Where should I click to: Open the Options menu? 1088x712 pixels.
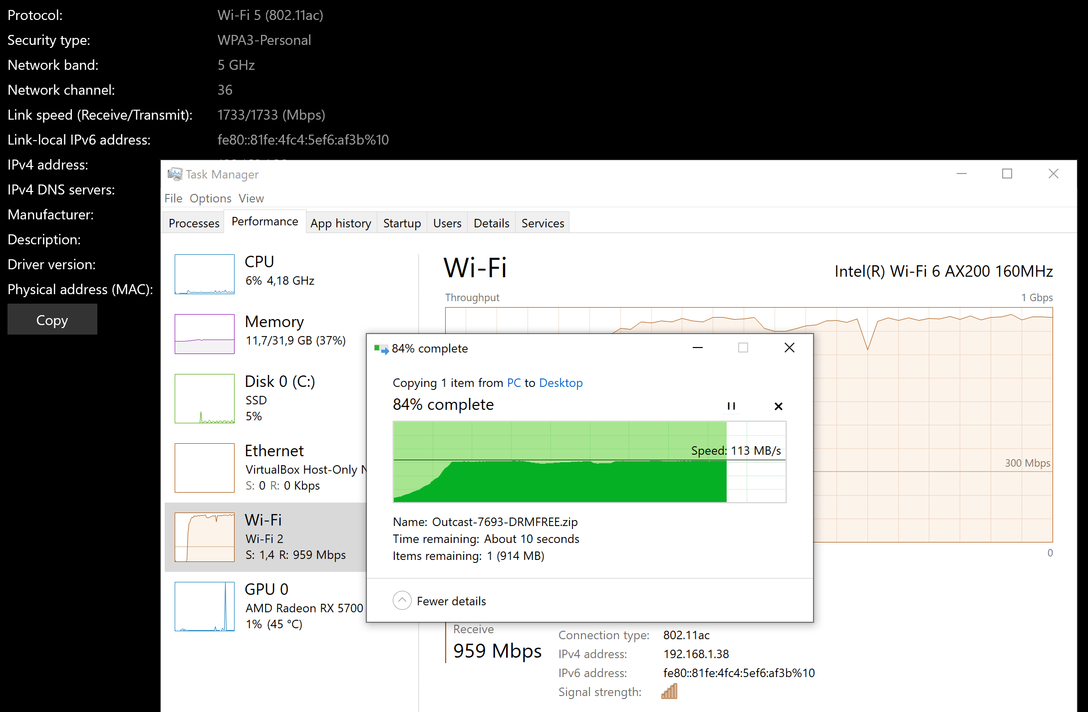(x=210, y=198)
